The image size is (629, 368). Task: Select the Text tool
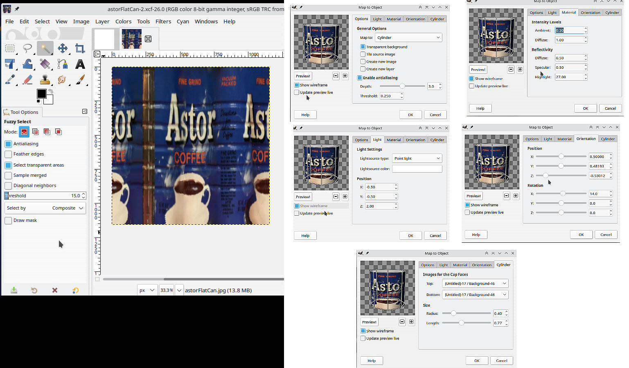tap(80, 64)
